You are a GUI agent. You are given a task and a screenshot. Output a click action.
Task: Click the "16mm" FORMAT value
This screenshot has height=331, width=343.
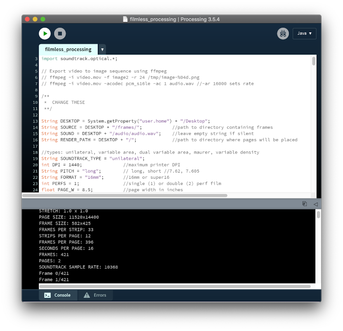[x=93, y=177]
